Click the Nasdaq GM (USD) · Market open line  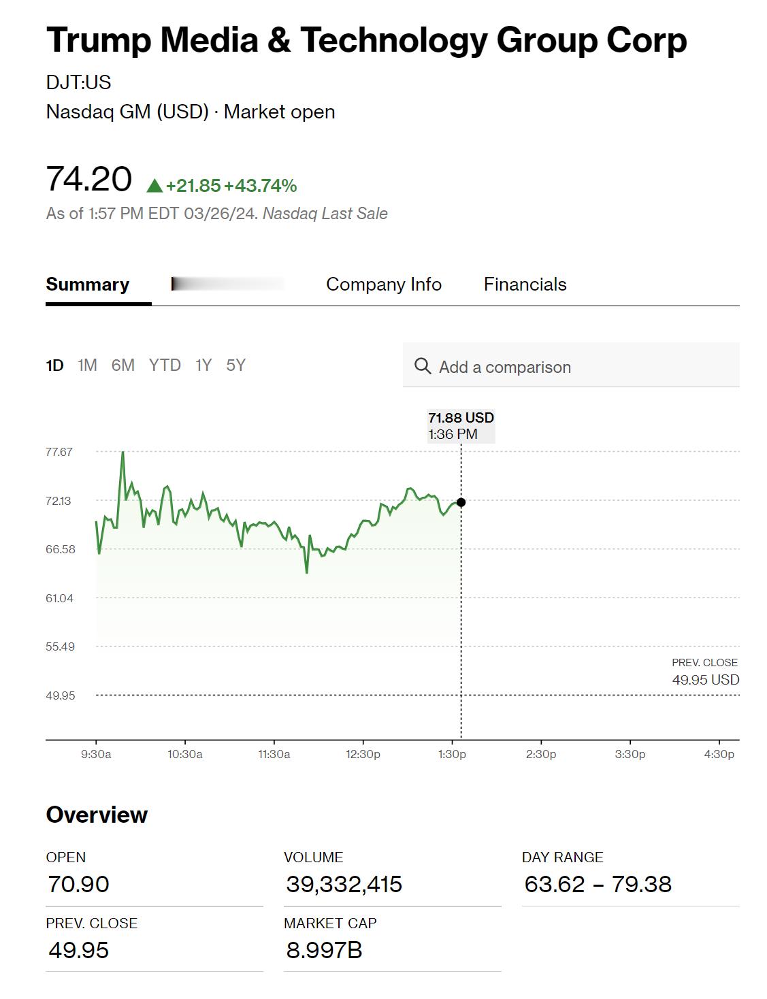191,112
